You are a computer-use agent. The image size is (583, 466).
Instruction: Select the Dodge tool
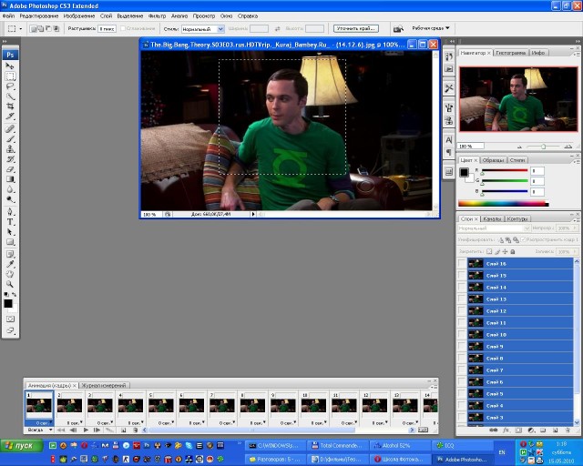(x=10, y=199)
